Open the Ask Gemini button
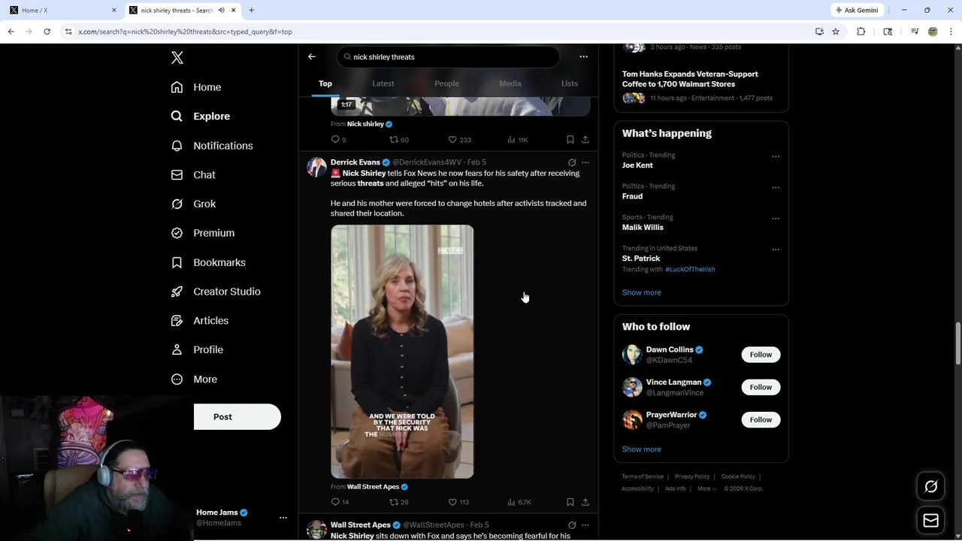Image resolution: width=962 pixels, height=541 pixels. (x=857, y=10)
